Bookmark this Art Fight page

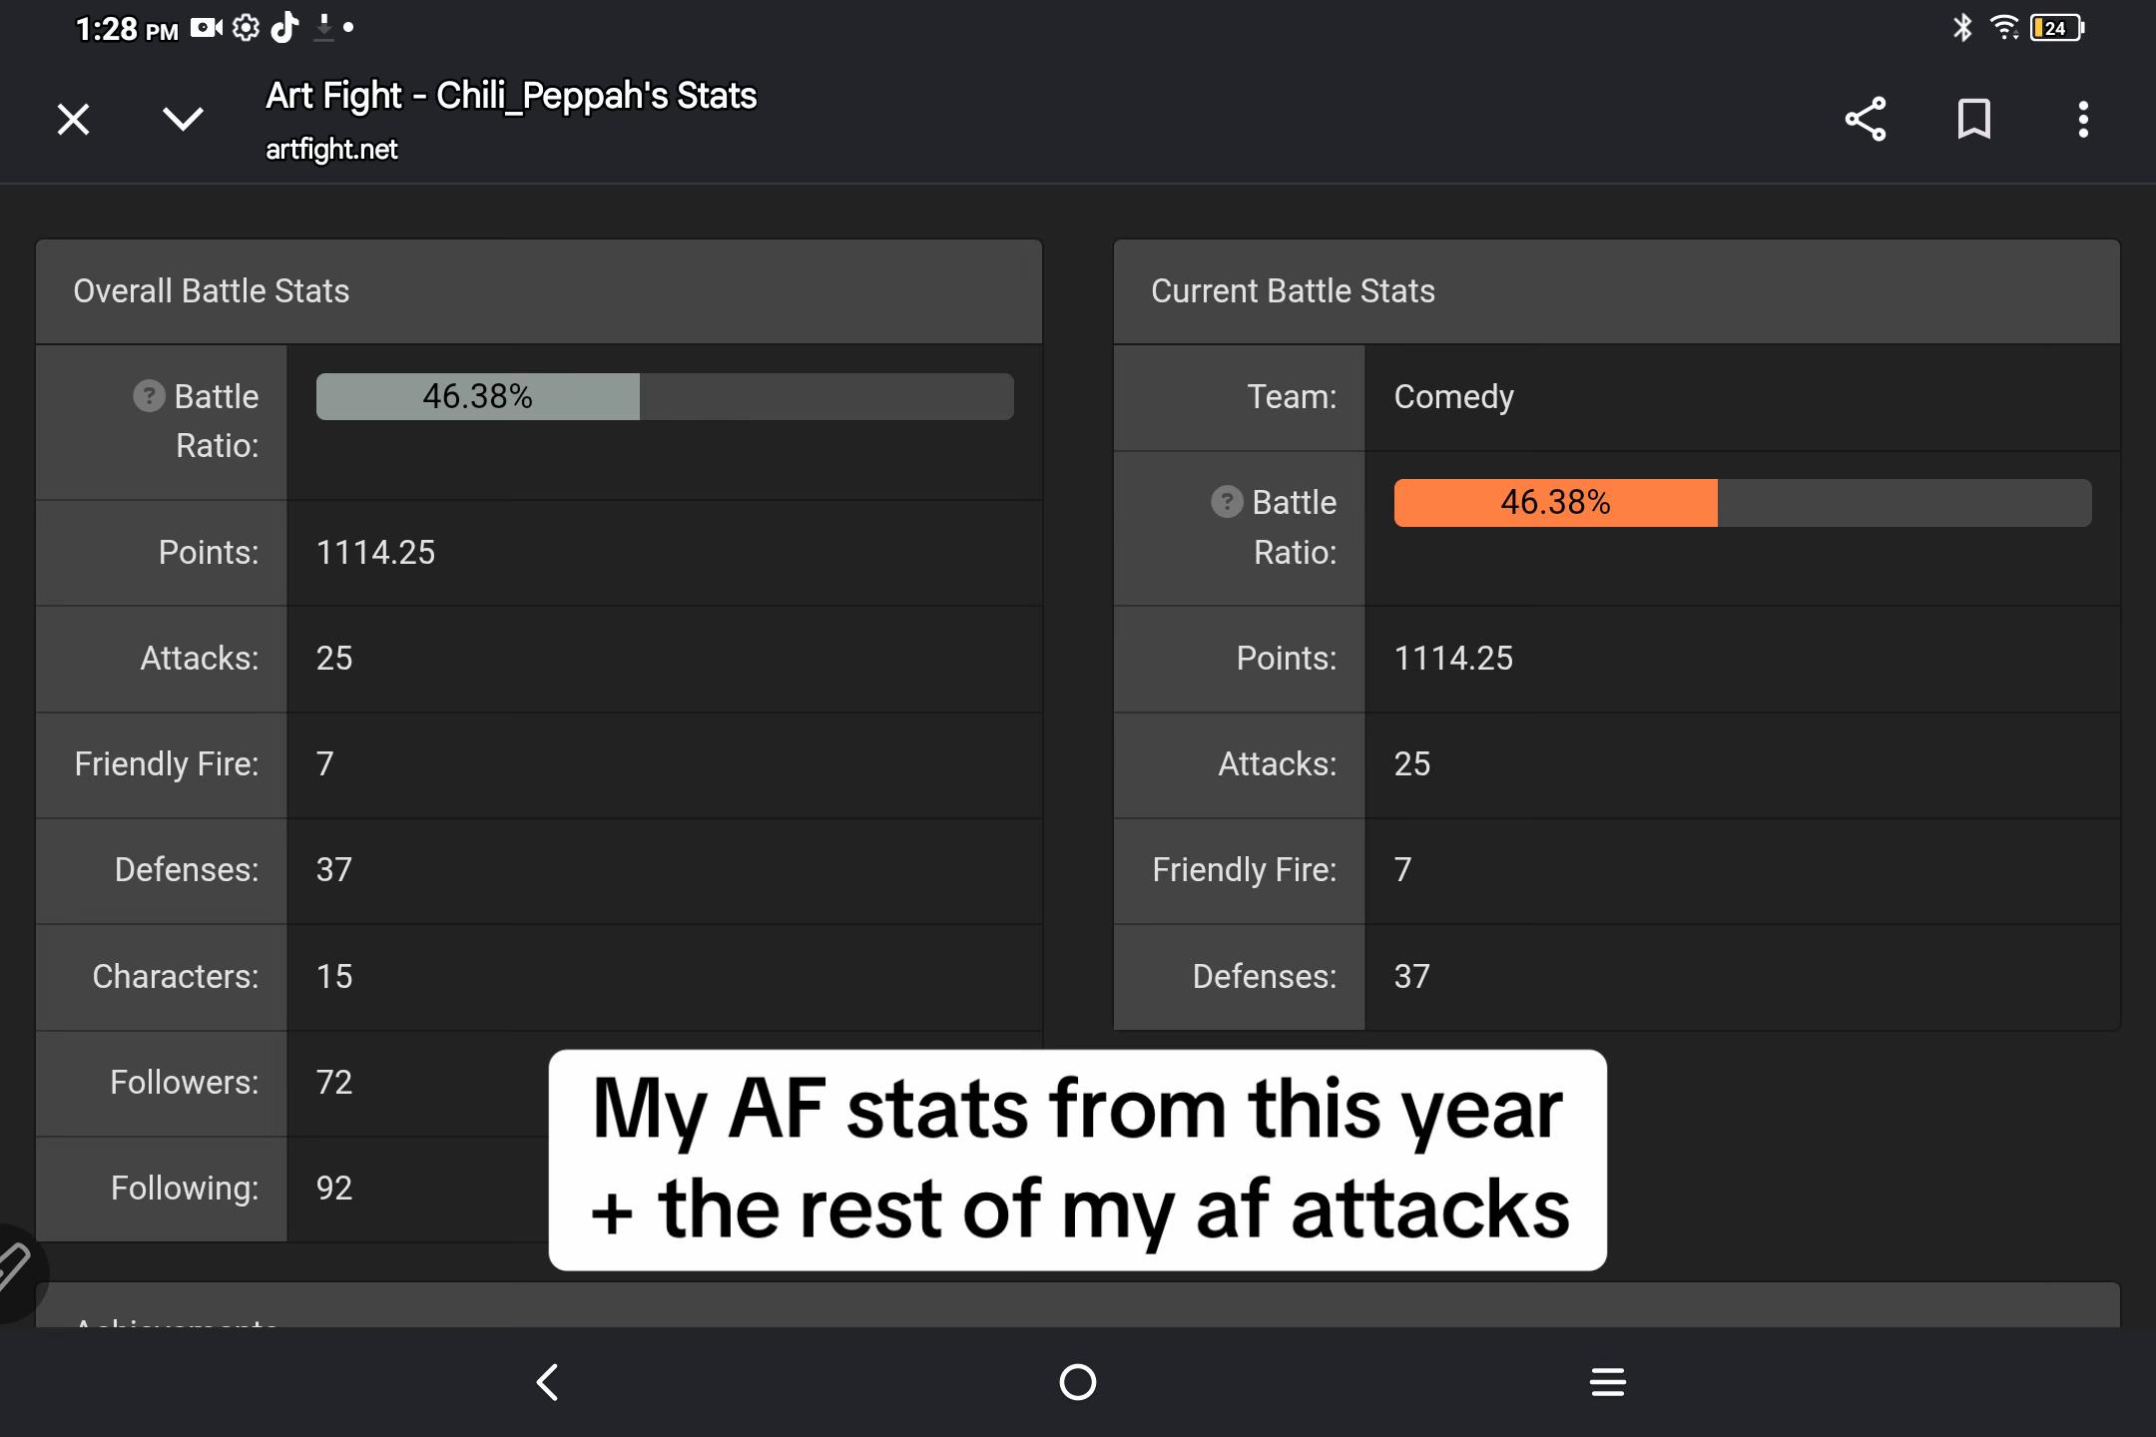coord(1974,120)
